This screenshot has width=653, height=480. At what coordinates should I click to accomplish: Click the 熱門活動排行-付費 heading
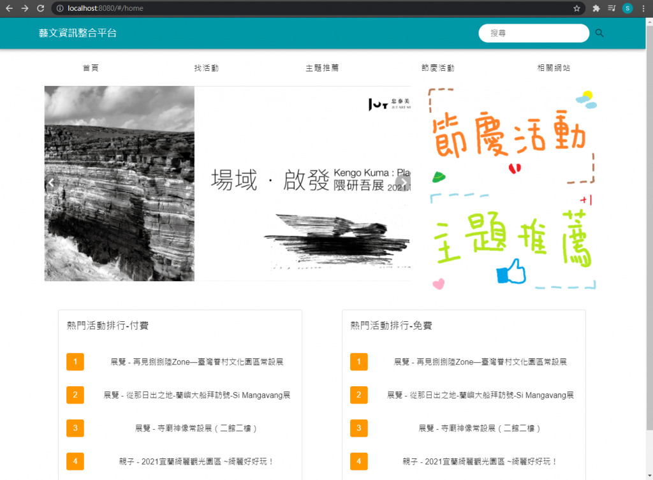107,326
